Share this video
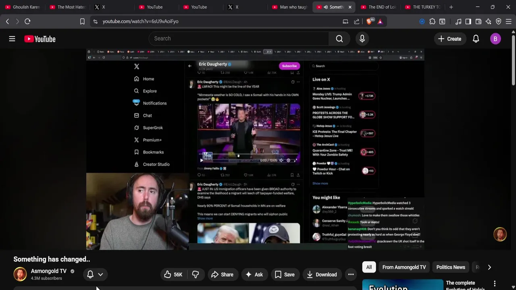The height and width of the screenshot is (290, 516). 222,275
